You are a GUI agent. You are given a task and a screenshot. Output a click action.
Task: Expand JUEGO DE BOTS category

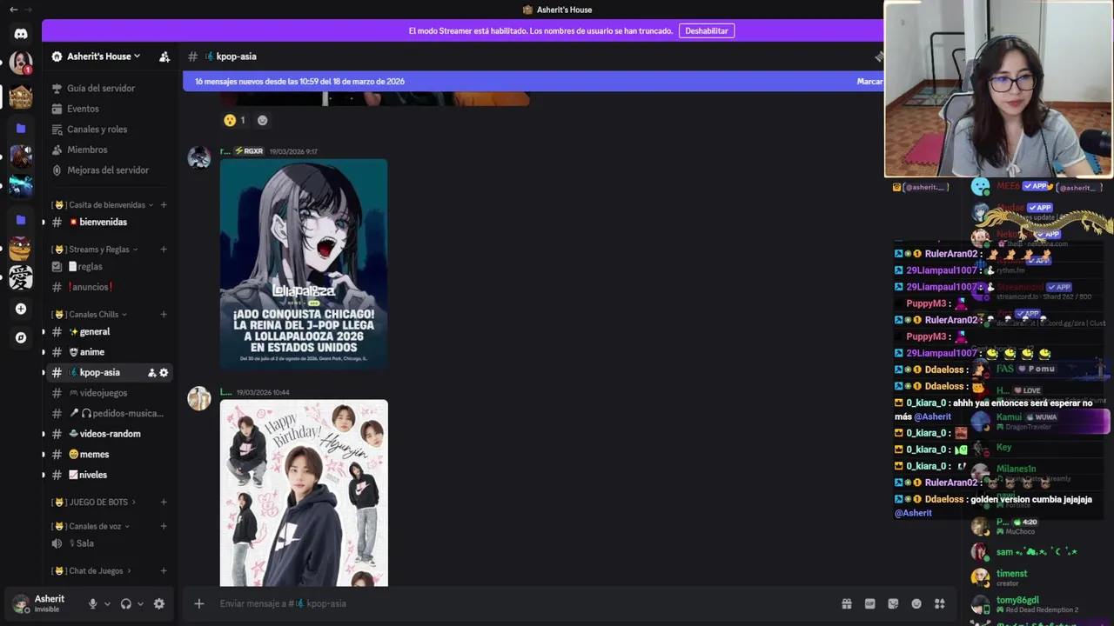click(x=95, y=503)
